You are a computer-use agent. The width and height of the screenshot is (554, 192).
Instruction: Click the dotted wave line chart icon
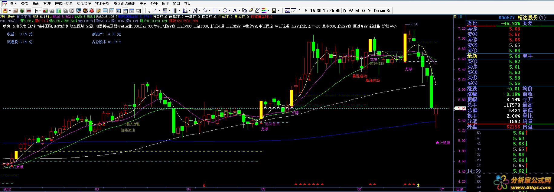[x=294, y=11]
